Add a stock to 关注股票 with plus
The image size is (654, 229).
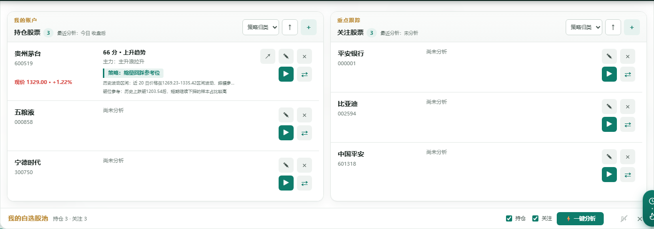(632, 27)
